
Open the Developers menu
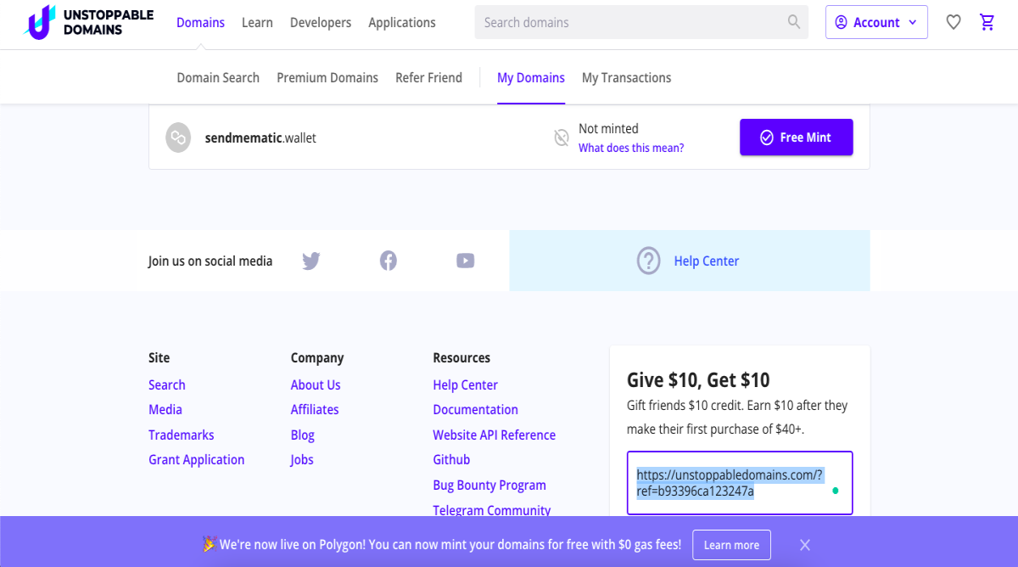coord(321,23)
